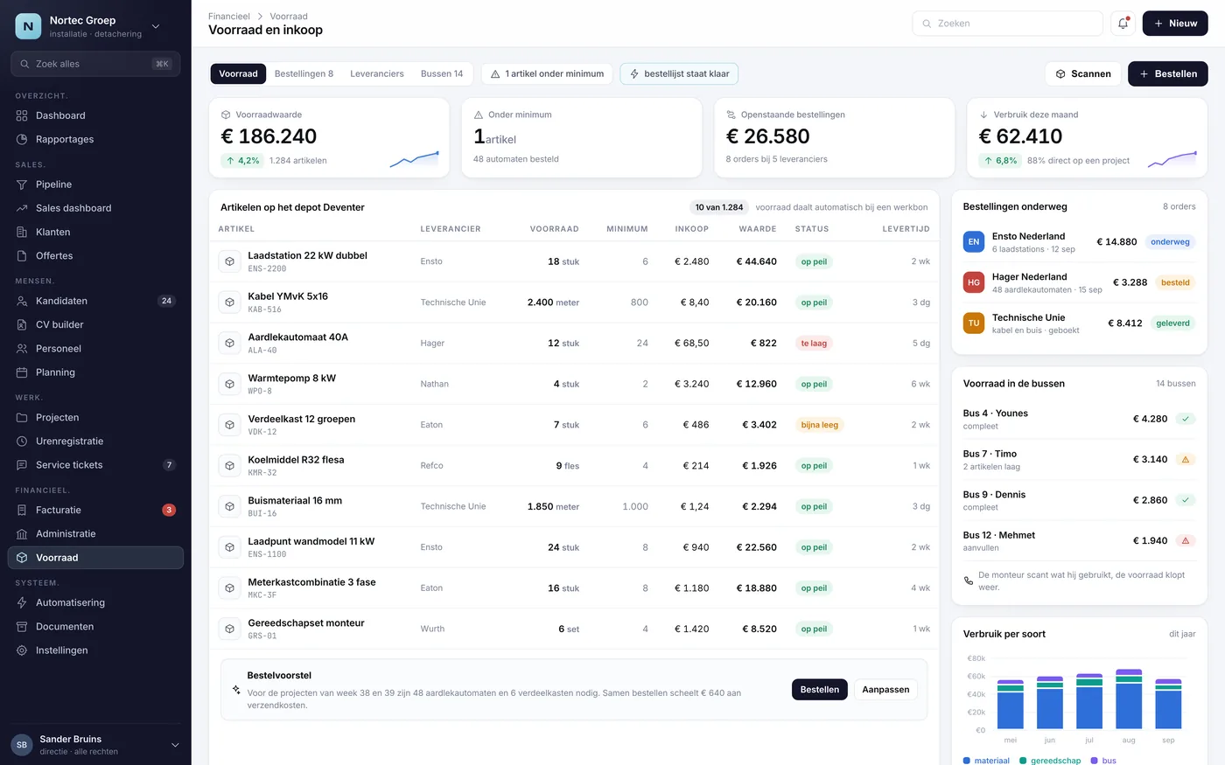Viewport: 1225px width, 765px height.
Task: Click the Urenregistratie clock icon
Action: click(x=22, y=442)
